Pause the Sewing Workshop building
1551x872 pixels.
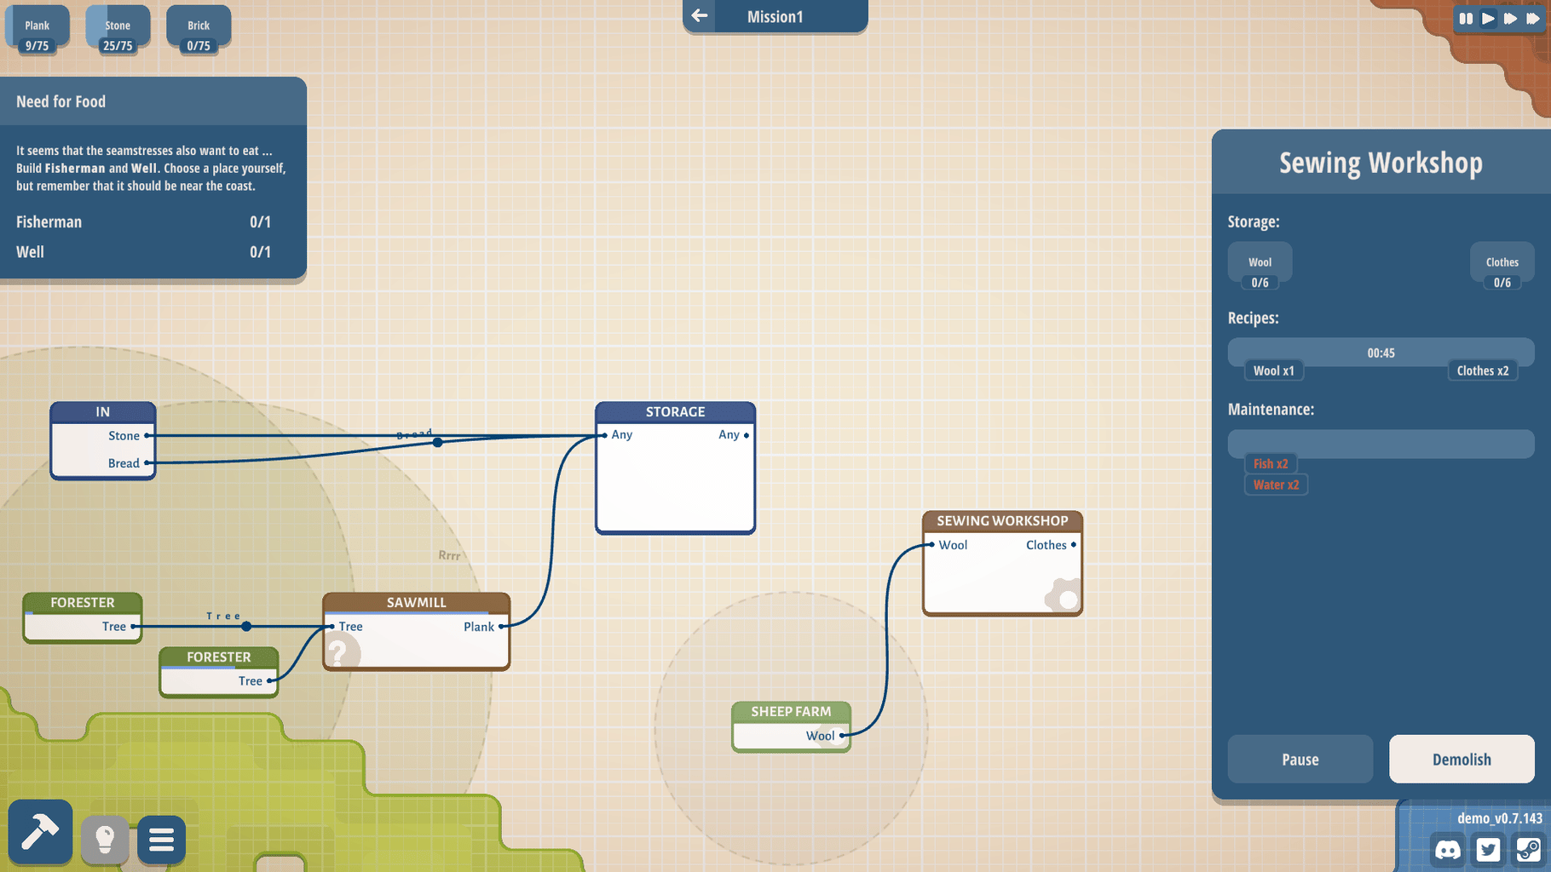coord(1300,759)
